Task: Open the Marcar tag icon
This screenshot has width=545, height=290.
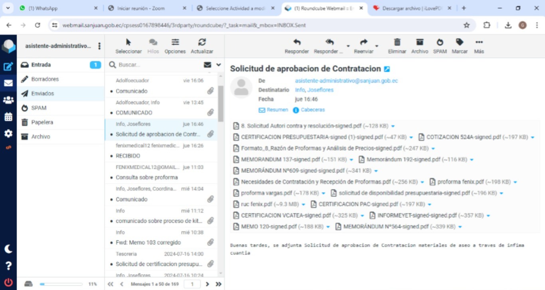Action: click(460, 42)
